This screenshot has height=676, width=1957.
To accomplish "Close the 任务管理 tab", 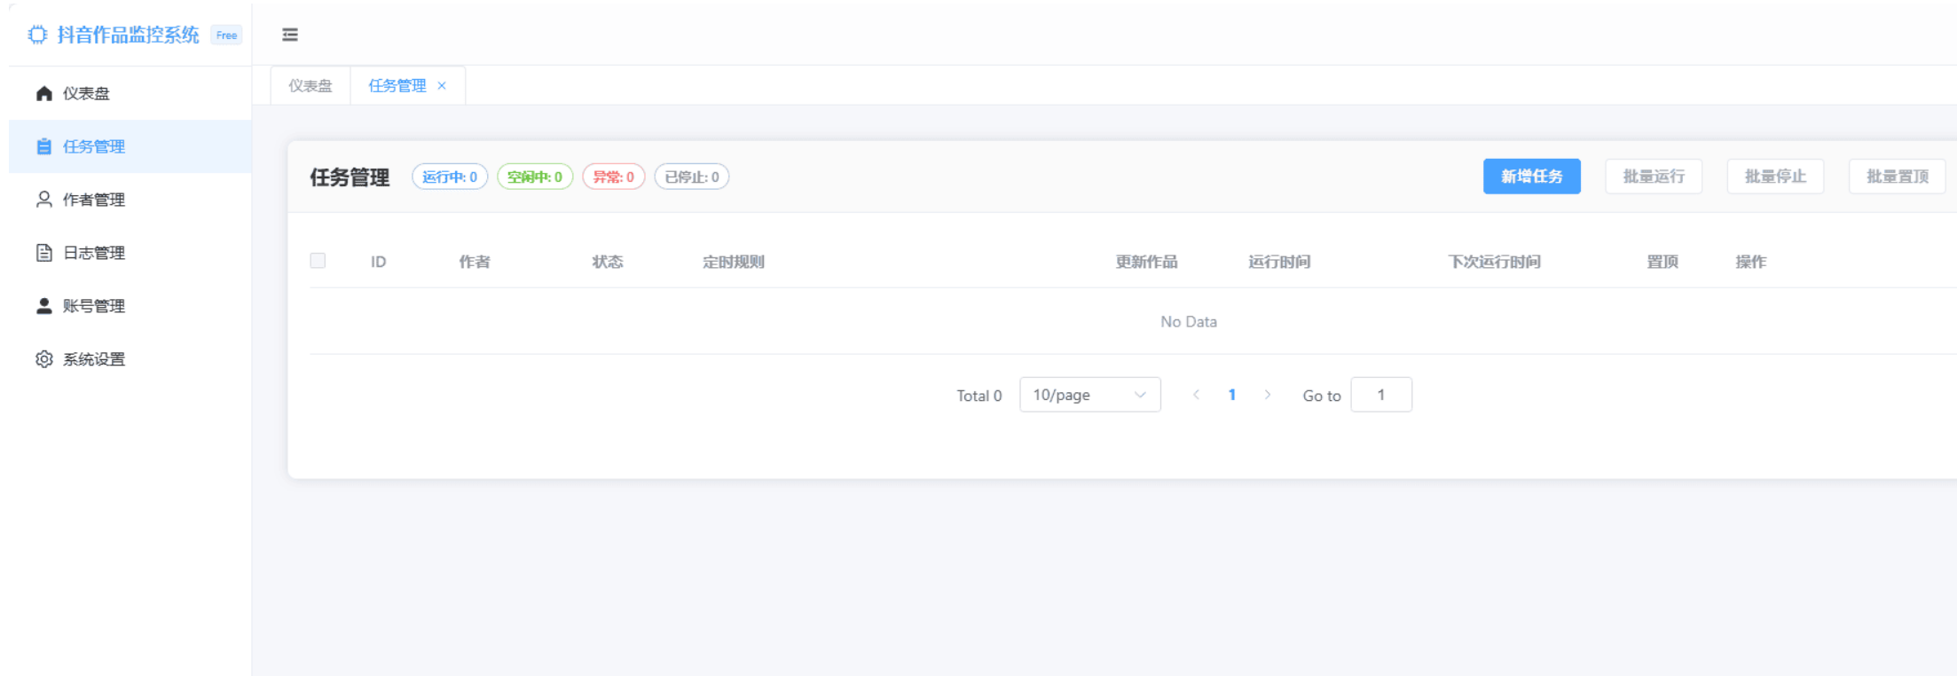I will pos(442,86).
